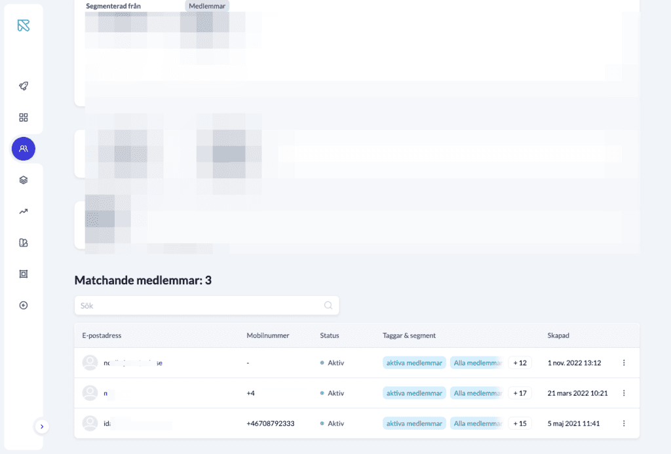Click the avatar of the third member
This screenshot has width=671, height=454.
pyautogui.click(x=90, y=424)
